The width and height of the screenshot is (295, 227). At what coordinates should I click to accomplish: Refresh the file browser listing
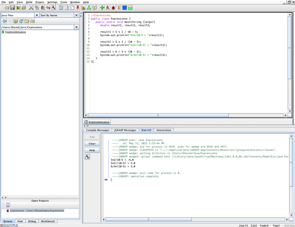pos(21,21)
